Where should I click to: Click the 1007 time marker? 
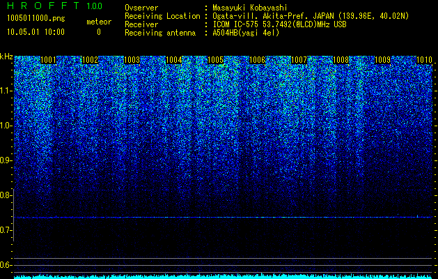(299, 60)
